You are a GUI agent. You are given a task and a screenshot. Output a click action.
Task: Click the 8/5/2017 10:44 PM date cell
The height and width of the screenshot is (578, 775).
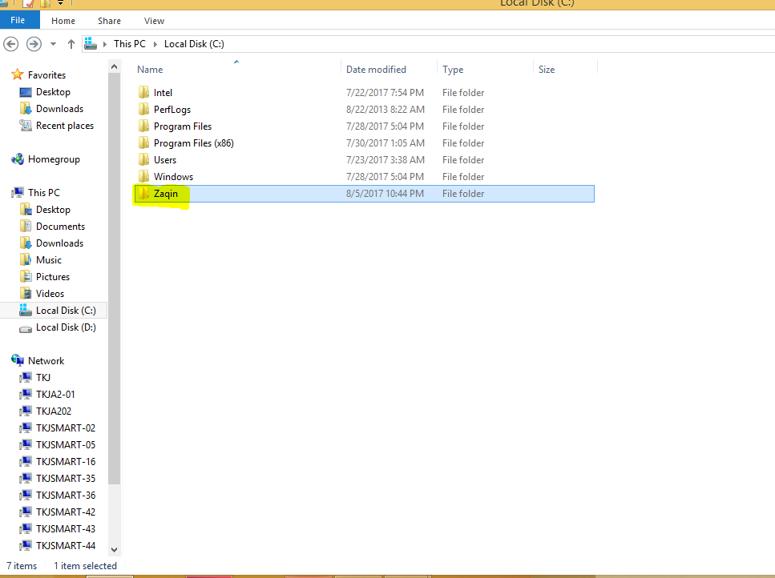pyautogui.click(x=385, y=194)
